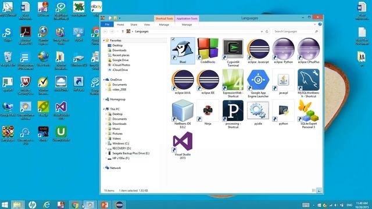Open the Recycle Bin desktop icon
The width and height of the screenshot is (372, 209).
tap(8, 59)
